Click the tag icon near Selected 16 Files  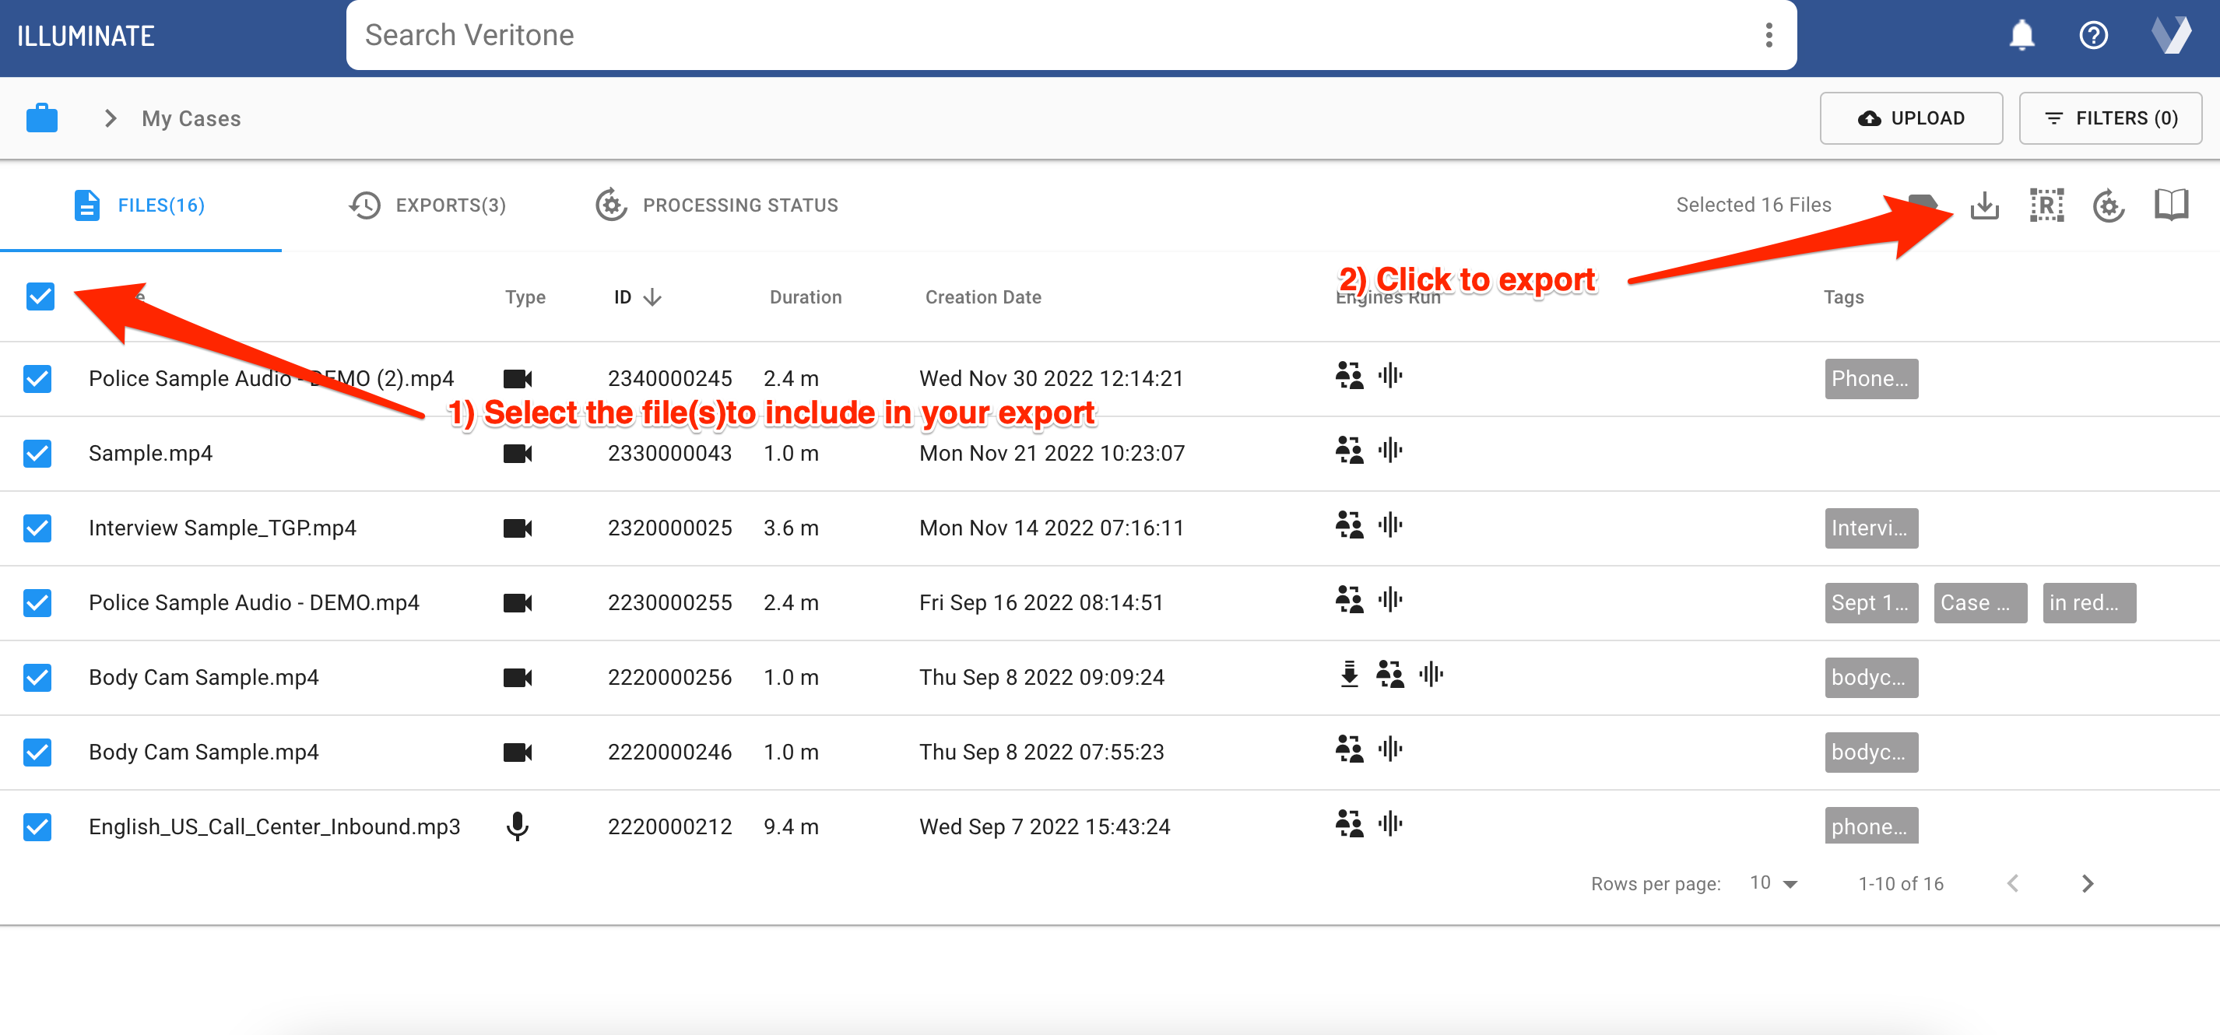(1923, 204)
